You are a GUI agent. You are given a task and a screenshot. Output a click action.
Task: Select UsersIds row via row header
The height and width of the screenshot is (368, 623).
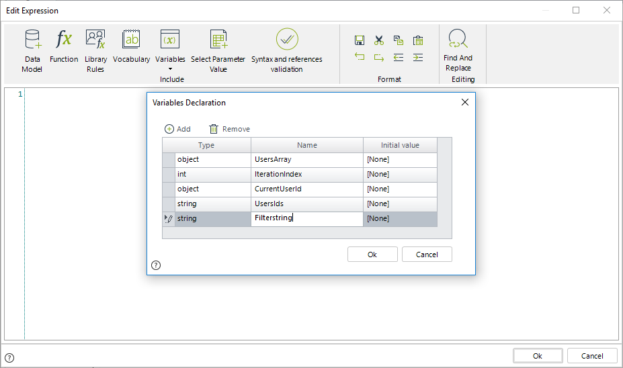(x=169, y=203)
